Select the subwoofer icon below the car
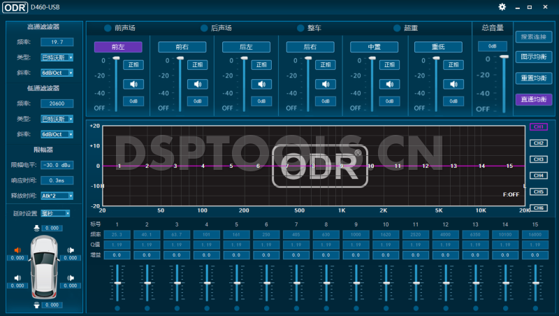The width and height of the screenshot is (559, 316). pos(36,305)
